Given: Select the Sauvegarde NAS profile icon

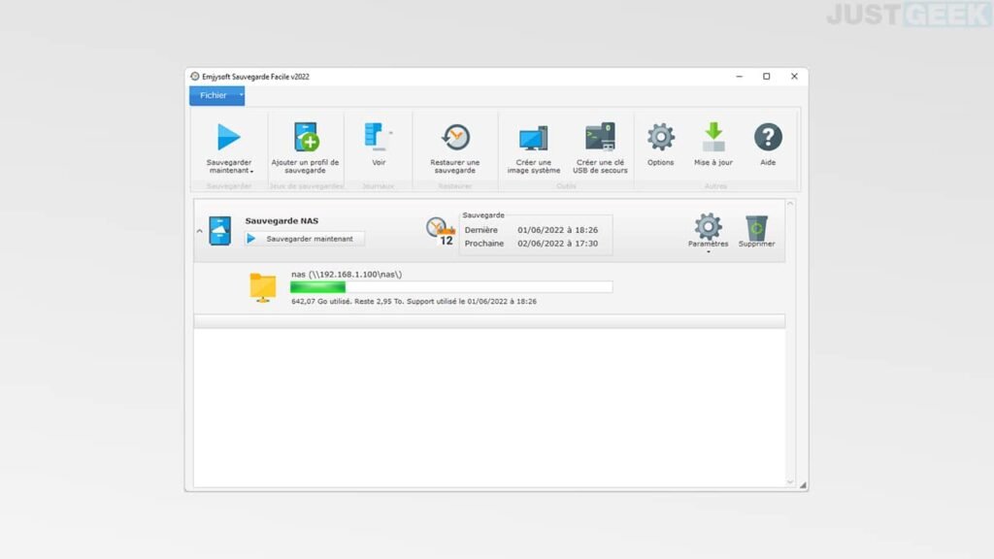Looking at the screenshot, I should click(x=220, y=231).
